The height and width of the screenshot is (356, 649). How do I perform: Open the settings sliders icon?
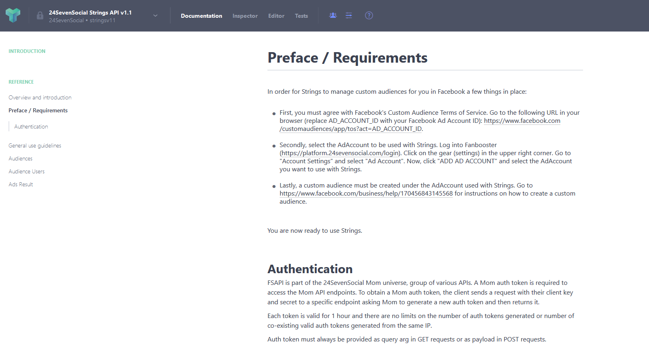[349, 15]
